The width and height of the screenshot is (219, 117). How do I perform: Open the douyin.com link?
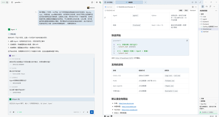click(x=126, y=103)
